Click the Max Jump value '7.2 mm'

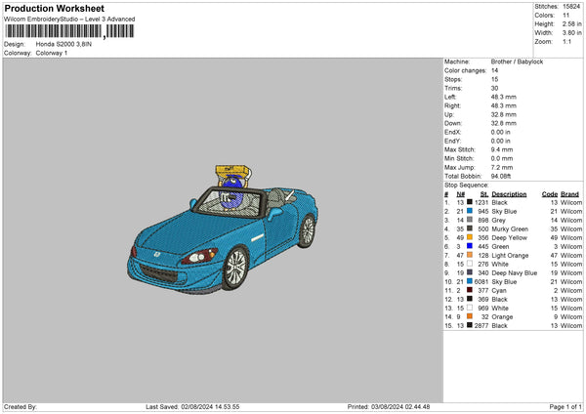pos(502,167)
